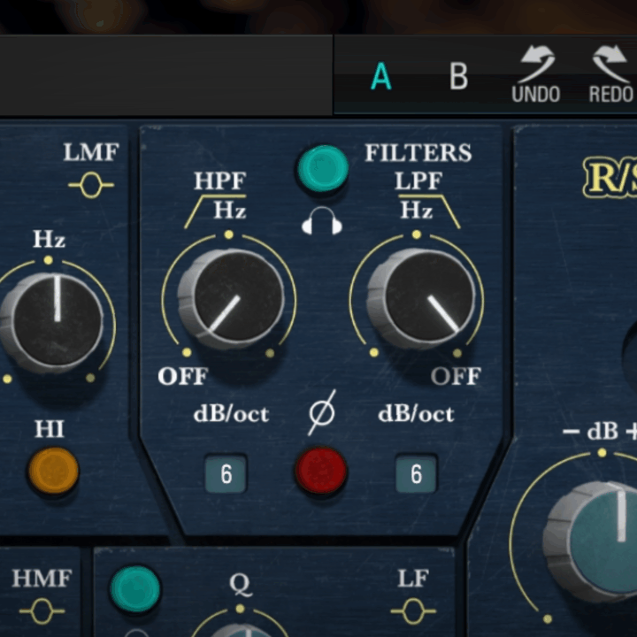Click the LMF Hz frequency knob
The width and height of the screenshot is (637, 637).
53,320
